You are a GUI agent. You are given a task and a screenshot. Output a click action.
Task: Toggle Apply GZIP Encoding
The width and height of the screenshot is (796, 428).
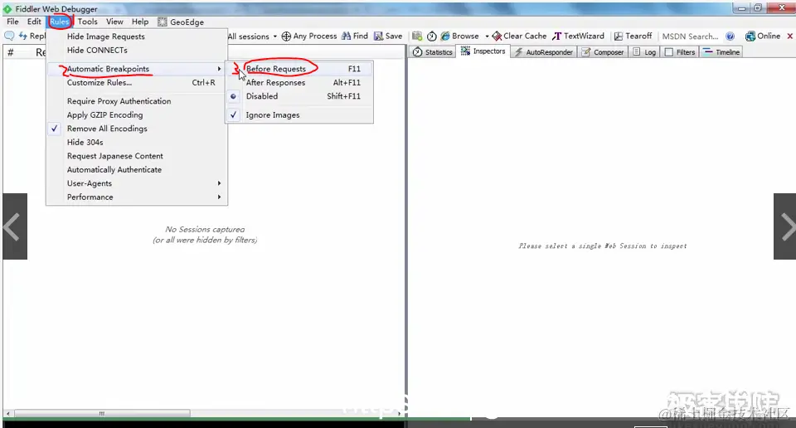tap(137, 114)
